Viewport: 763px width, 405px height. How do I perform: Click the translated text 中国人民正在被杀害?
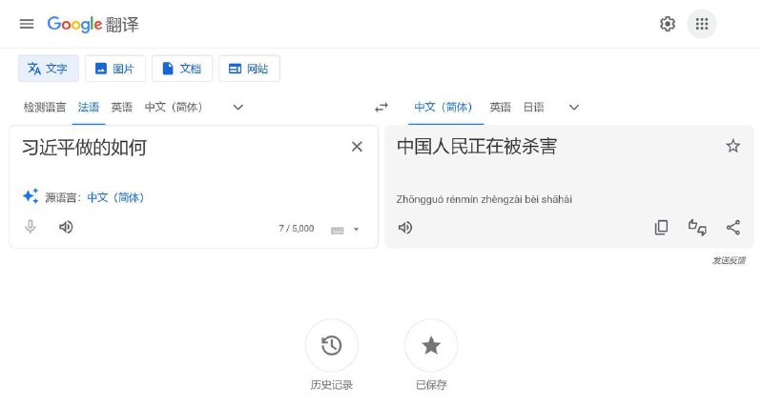click(476, 147)
